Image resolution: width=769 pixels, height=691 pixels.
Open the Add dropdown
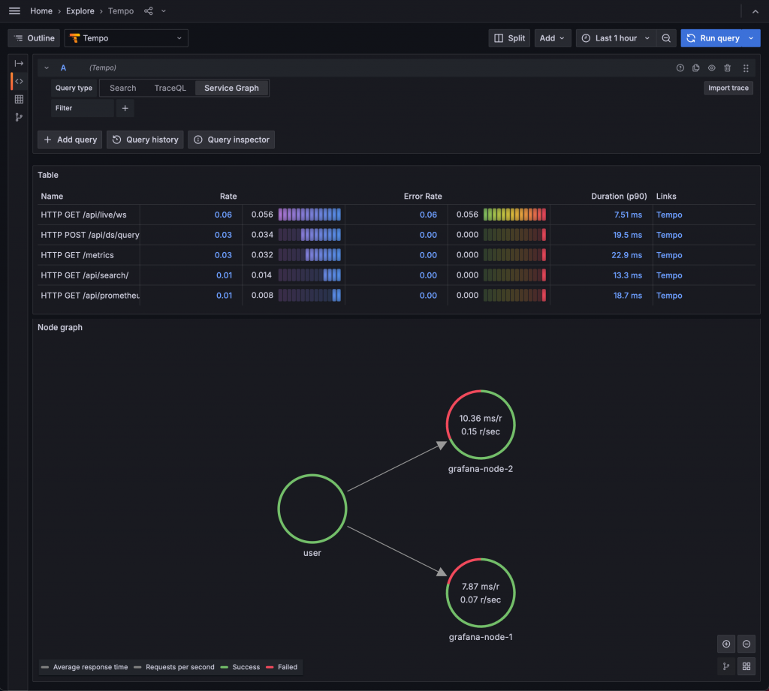pyautogui.click(x=552, y=38)
